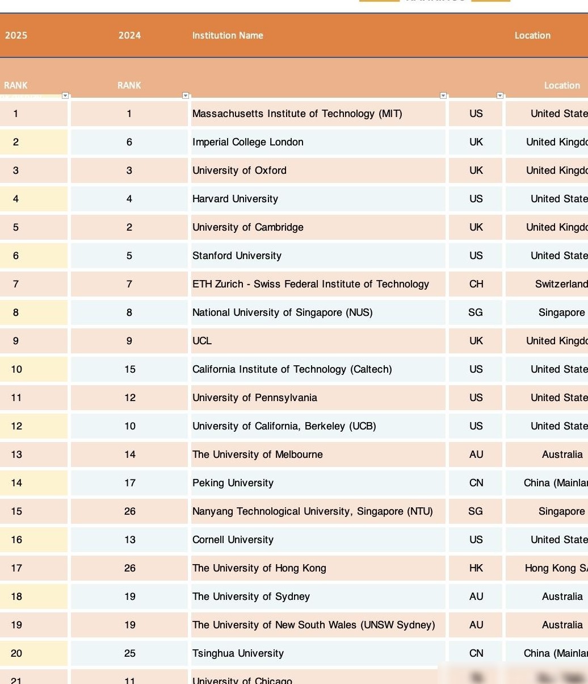Select the '2025' top header cell
The width and height of the screenshot is (588, 684).
[16, 35]
